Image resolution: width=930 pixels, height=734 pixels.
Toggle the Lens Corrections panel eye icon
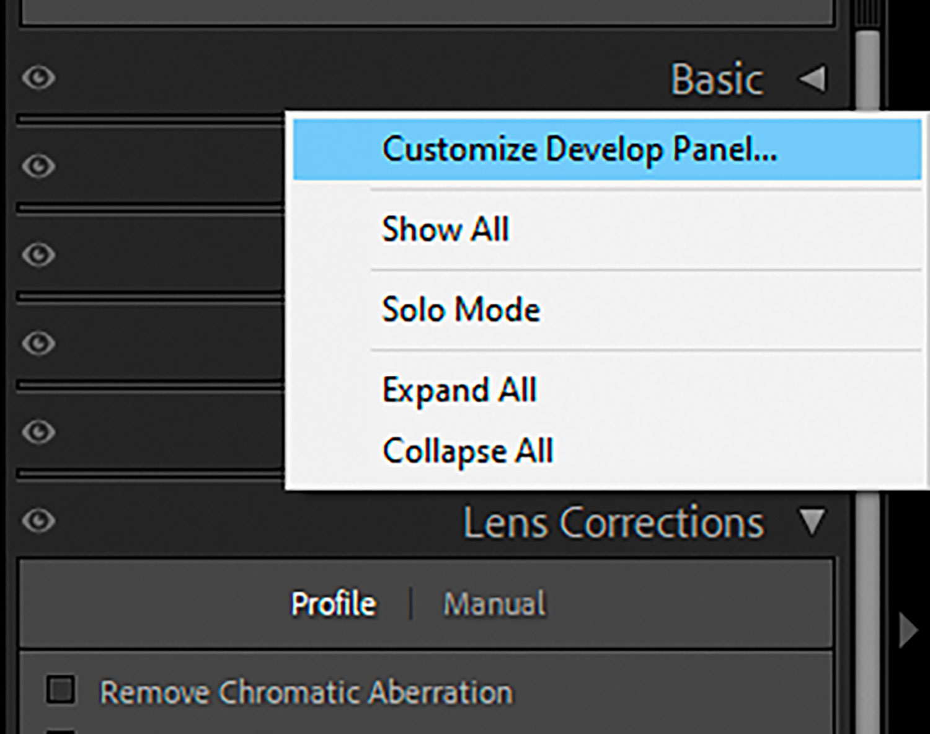[39, 520]
